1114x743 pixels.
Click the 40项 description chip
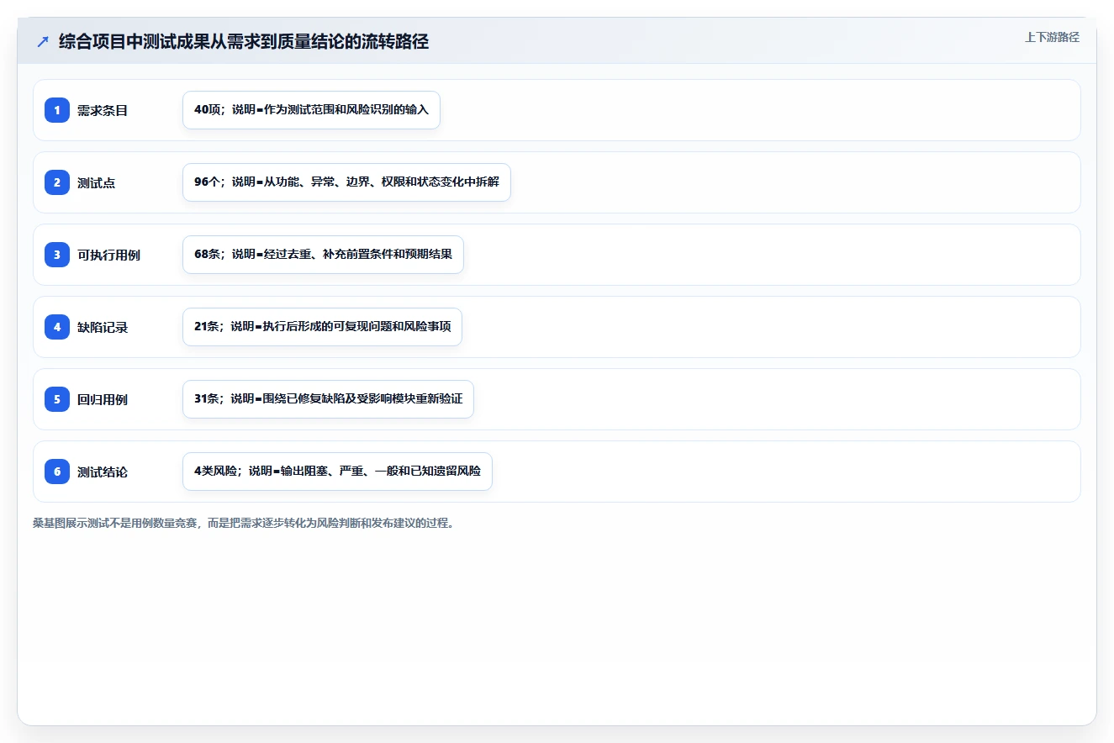[311, 110]
